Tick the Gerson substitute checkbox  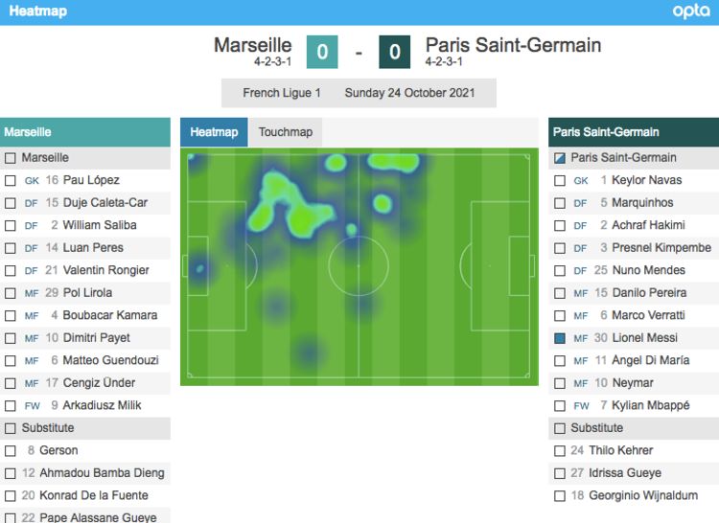pyautogui.click(x=11, y=450)
